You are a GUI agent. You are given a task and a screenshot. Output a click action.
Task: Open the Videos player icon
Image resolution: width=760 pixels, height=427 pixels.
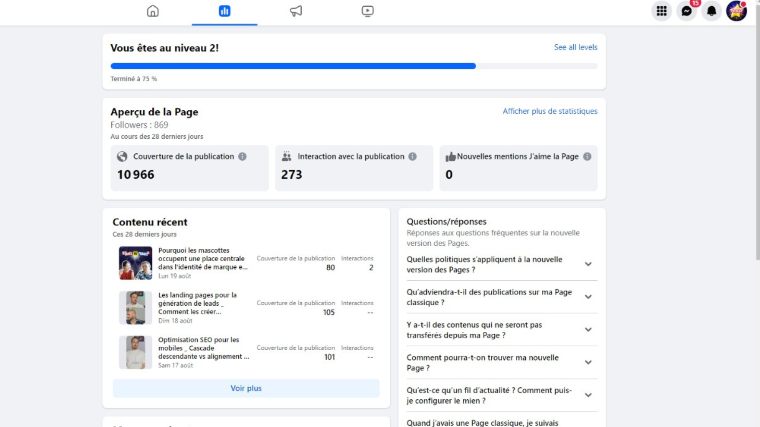click(x=367, y=11)
